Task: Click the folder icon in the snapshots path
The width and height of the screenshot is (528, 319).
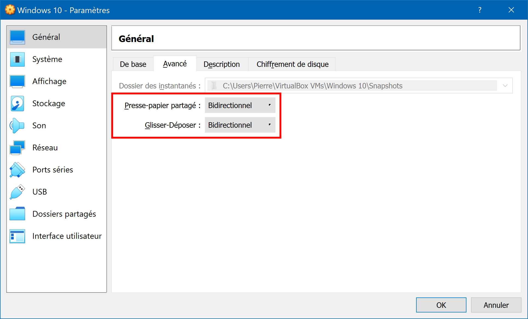Action: click(x=214, y=86)
